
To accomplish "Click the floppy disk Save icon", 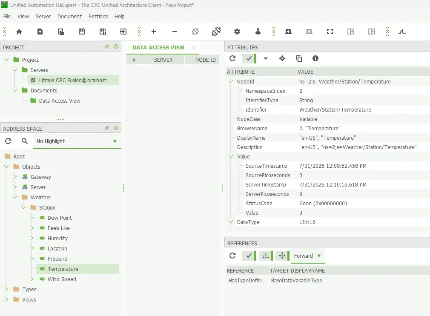I will [82, 32].
